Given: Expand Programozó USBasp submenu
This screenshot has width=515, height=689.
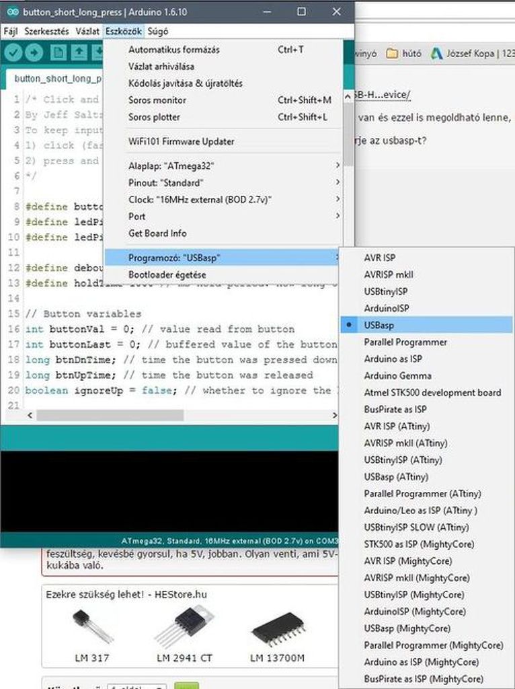Looking at the screenshot, I should point(223,258).
